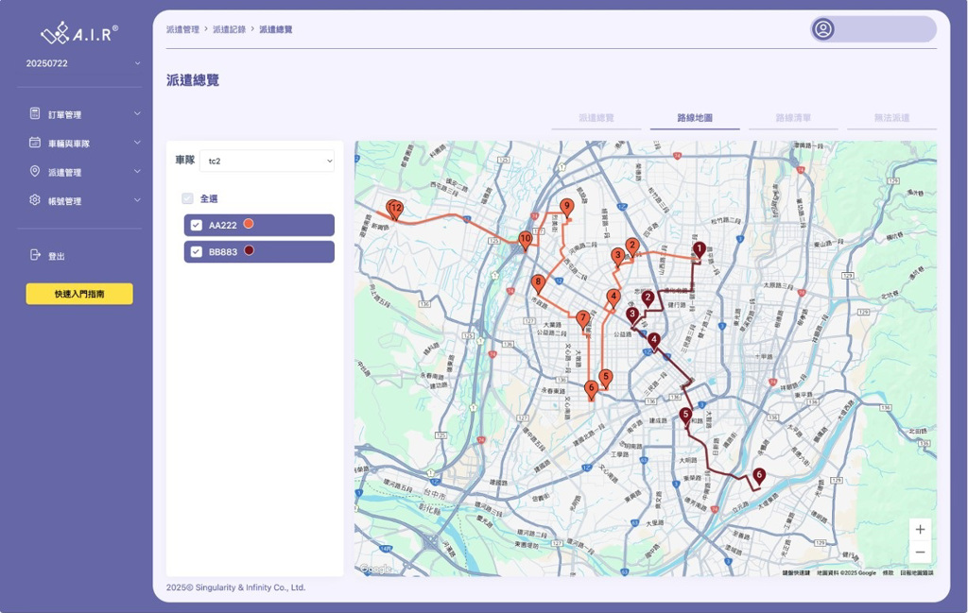
Task: Select orange map marker 10
Action: point(525,240)
